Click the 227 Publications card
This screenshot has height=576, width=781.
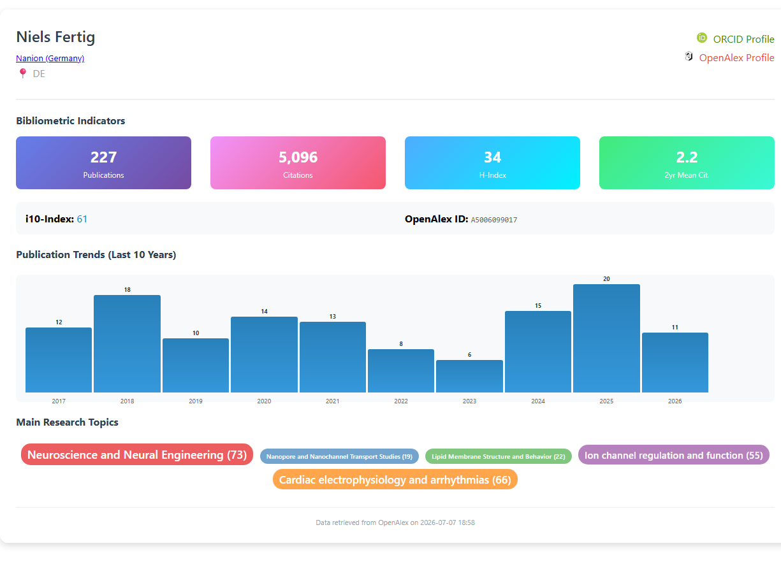click(x=103, y=163)
